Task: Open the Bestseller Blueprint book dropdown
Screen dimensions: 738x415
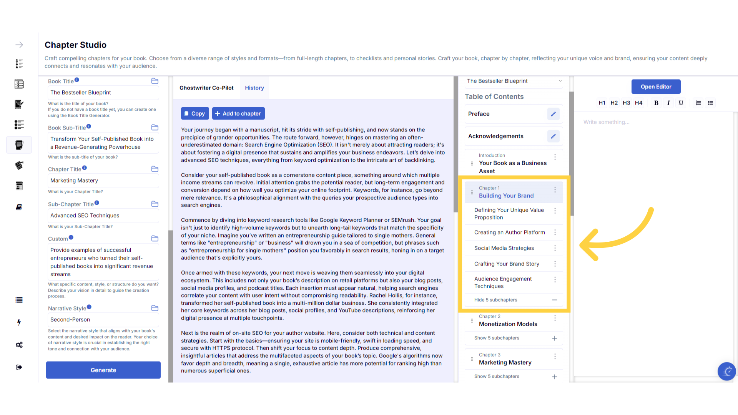Action: pyautogui.click(x=514, y=81)
